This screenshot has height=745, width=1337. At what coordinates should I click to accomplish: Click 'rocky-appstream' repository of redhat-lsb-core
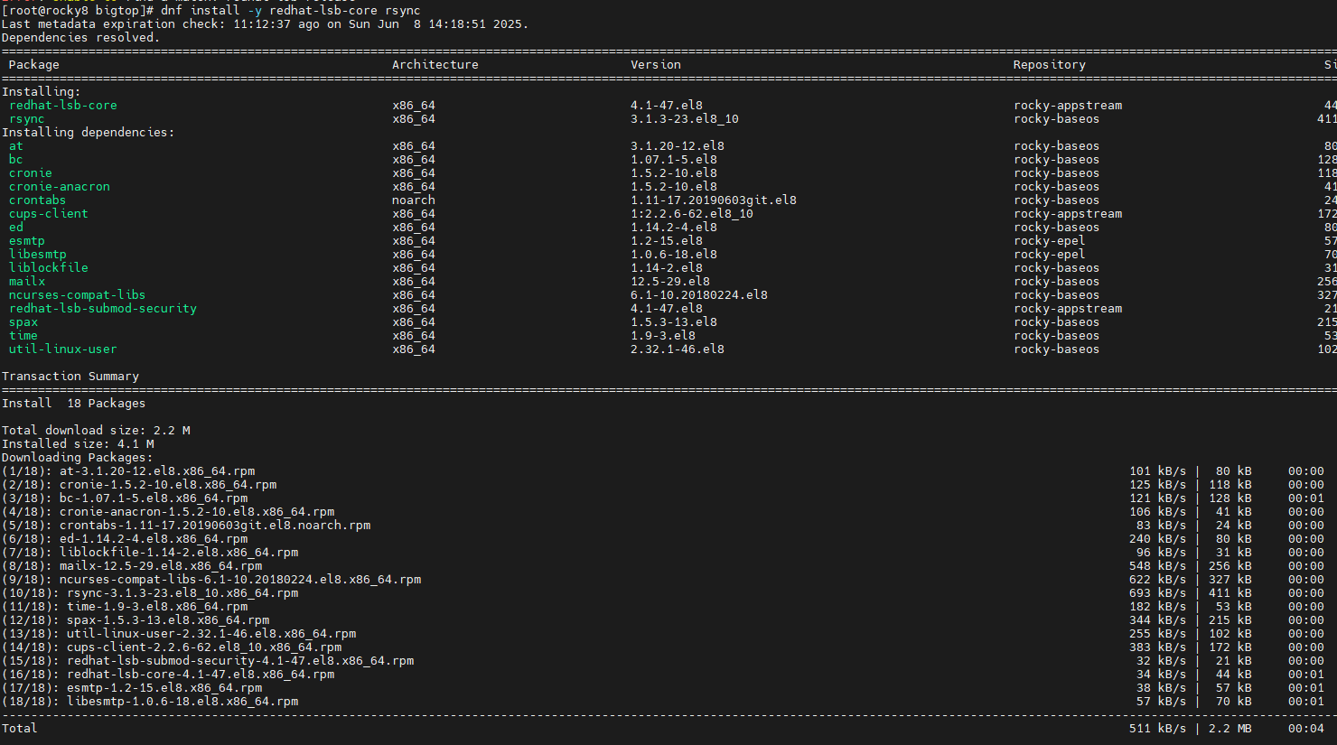tap(1068, 106)
